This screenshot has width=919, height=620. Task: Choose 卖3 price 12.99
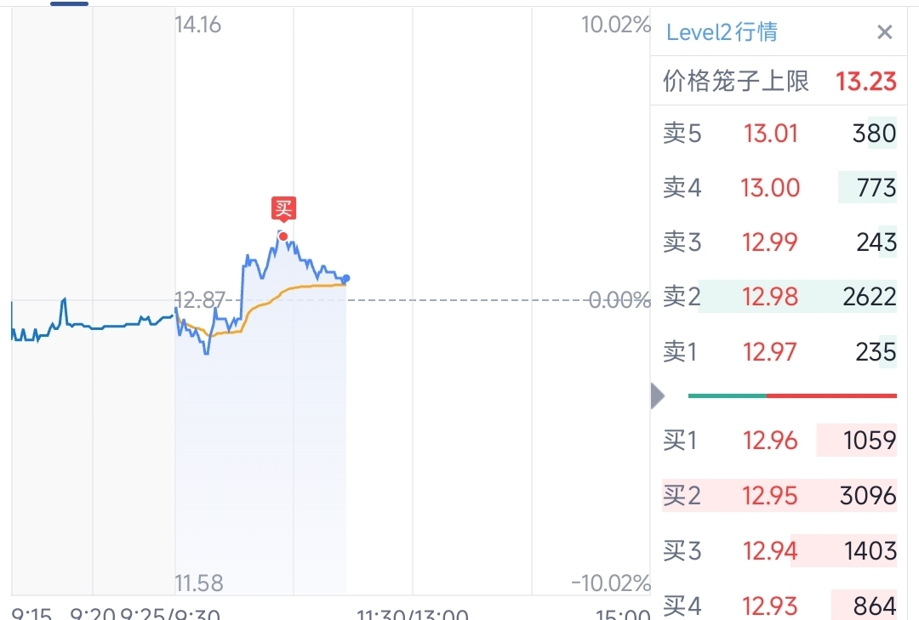click(x=770, y=242)
